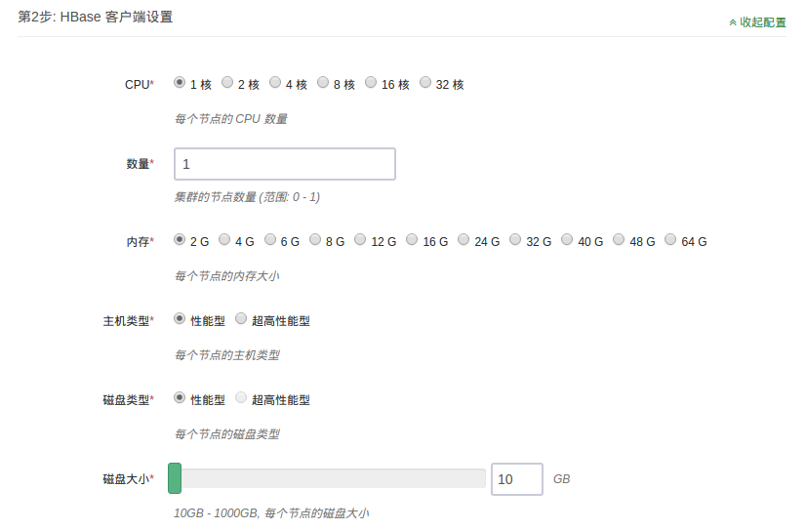Click the disk size GB input box
Screen dimensions: 806x530
click(x=516, y=479)
